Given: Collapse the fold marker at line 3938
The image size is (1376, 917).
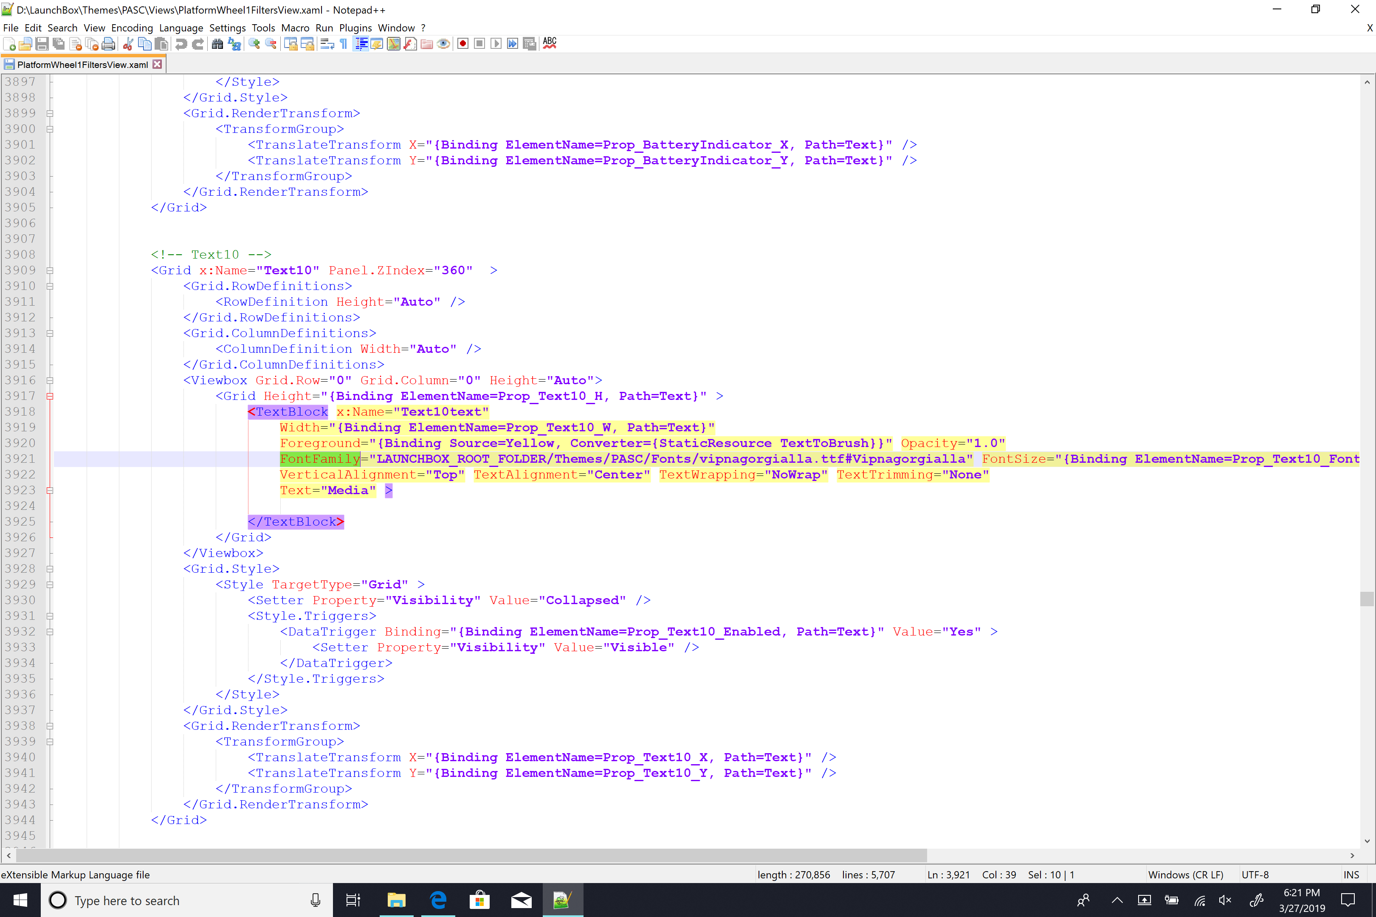Looking at the screenshot, I should coord(50,726).
